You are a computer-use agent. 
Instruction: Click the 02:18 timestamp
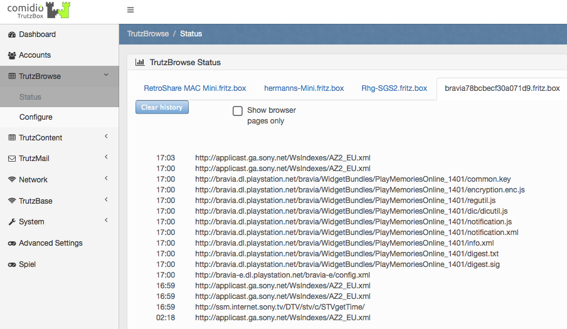[x=166, y=318]
